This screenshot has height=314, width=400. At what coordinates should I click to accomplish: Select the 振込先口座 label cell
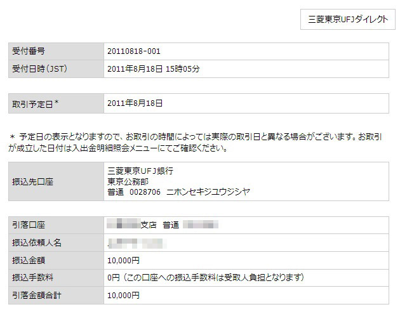pyautogui.click(x=56, y=181)
